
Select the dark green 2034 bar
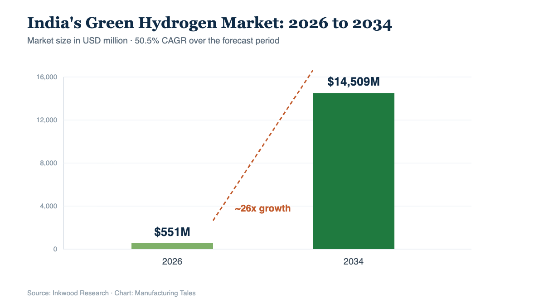(x=354, y=171)
